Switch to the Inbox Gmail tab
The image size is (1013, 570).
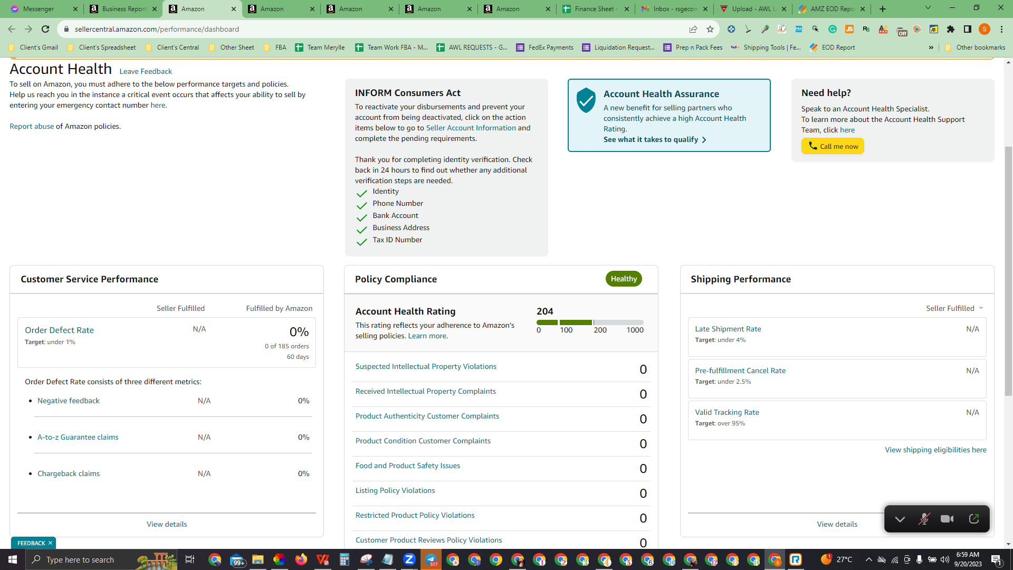(674, 9)
